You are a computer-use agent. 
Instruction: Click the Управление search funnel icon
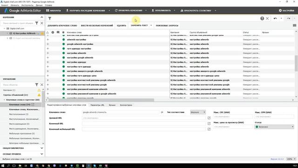(37, 84)
